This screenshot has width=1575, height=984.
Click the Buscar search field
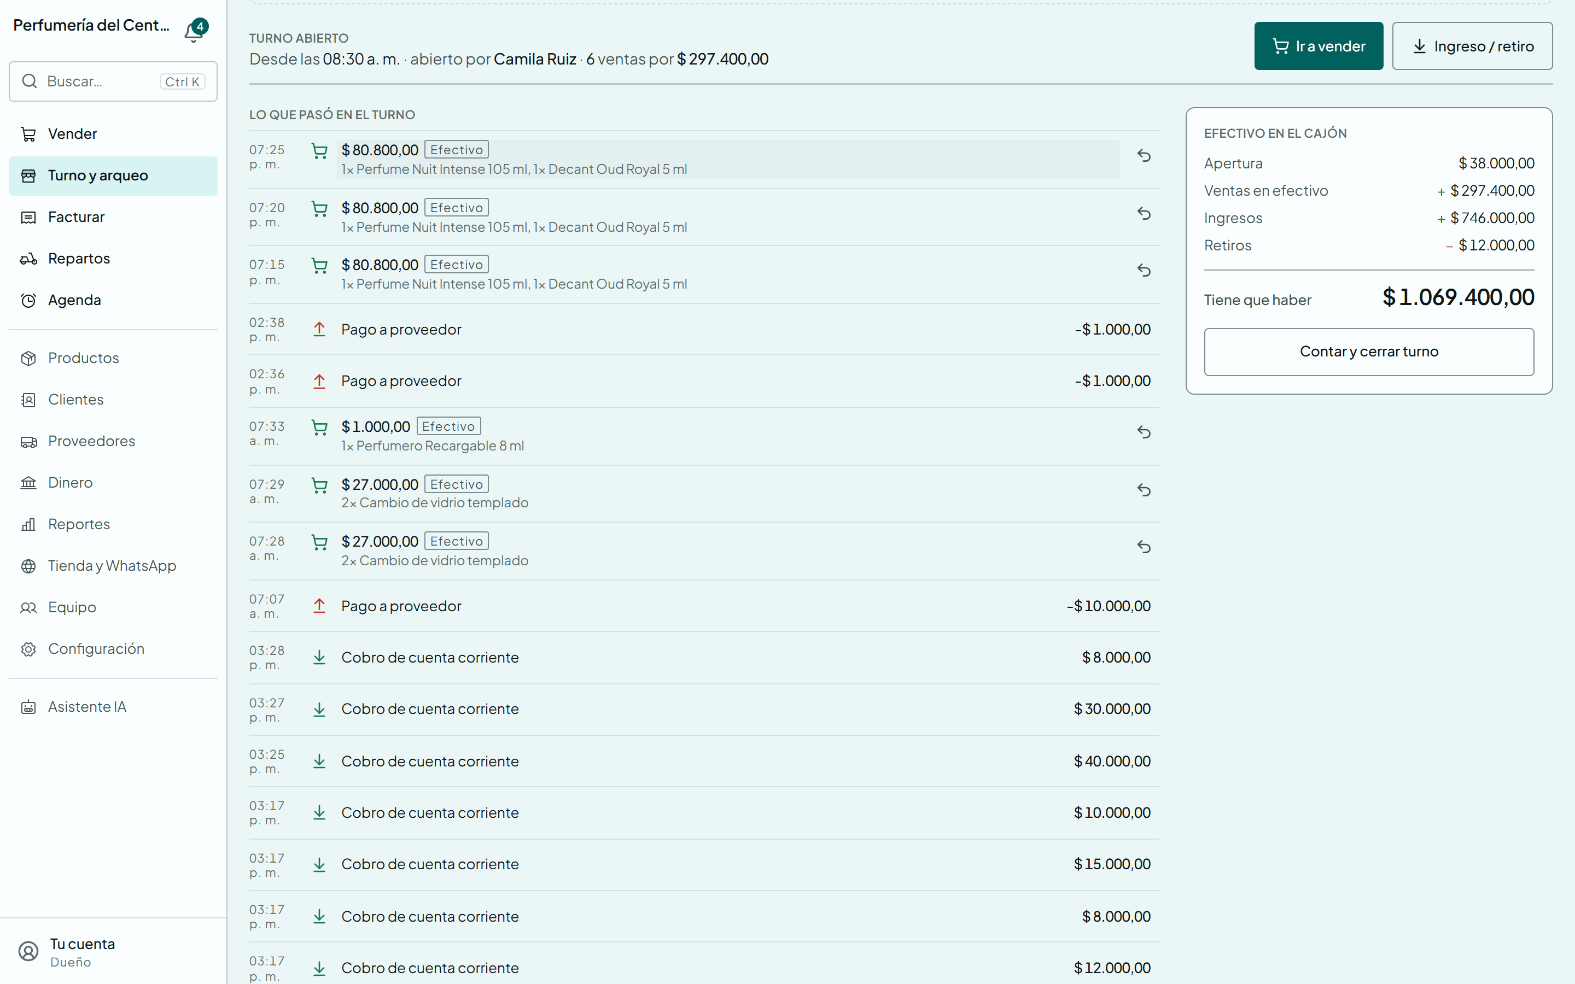[113, 81]
